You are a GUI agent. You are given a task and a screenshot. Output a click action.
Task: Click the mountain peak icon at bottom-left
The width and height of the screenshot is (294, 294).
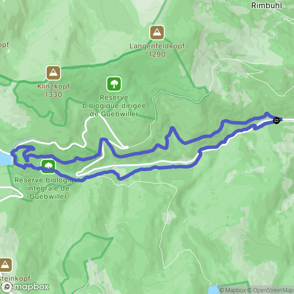click(5, 265)
